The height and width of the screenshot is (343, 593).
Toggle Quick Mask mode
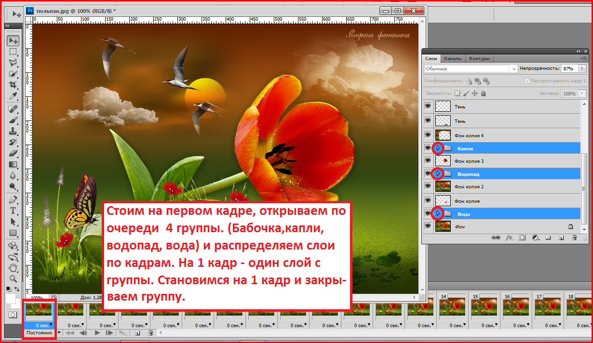pyautogui.click(x=13, y=315)
